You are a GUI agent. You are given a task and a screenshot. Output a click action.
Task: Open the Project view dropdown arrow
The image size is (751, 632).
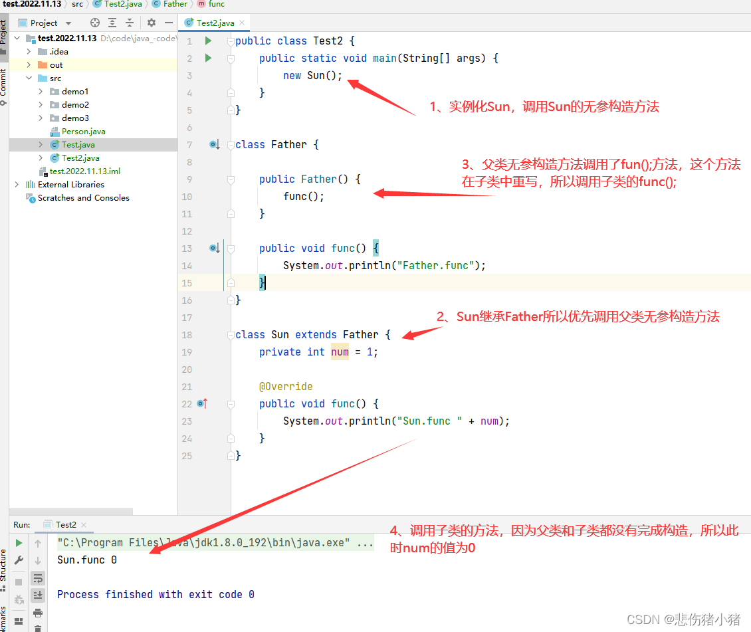tap(68, 23)
